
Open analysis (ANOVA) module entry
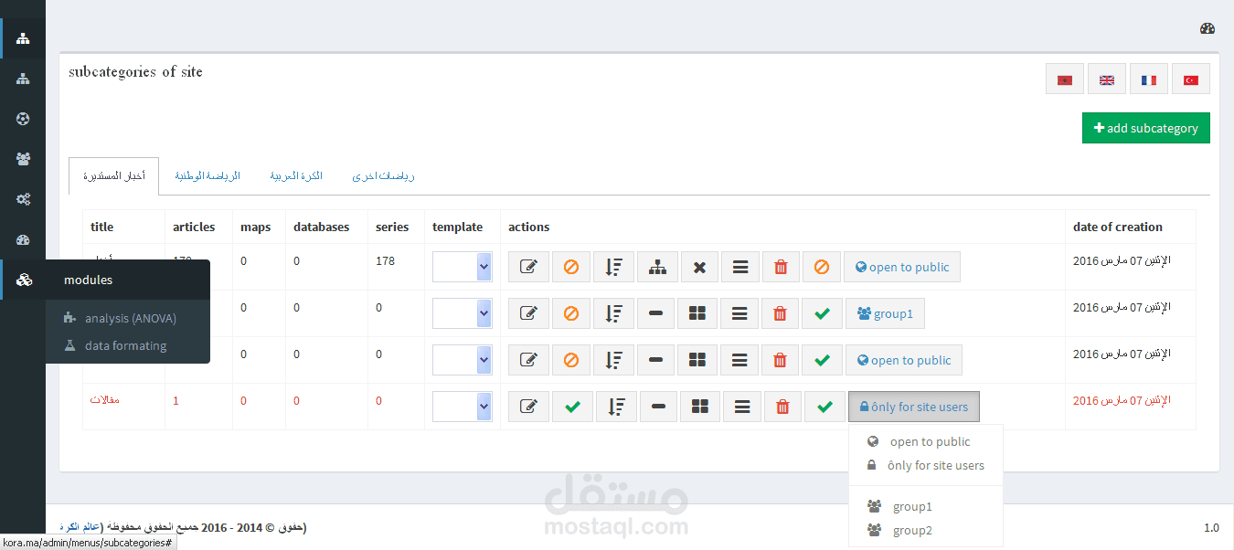[128, 318]
